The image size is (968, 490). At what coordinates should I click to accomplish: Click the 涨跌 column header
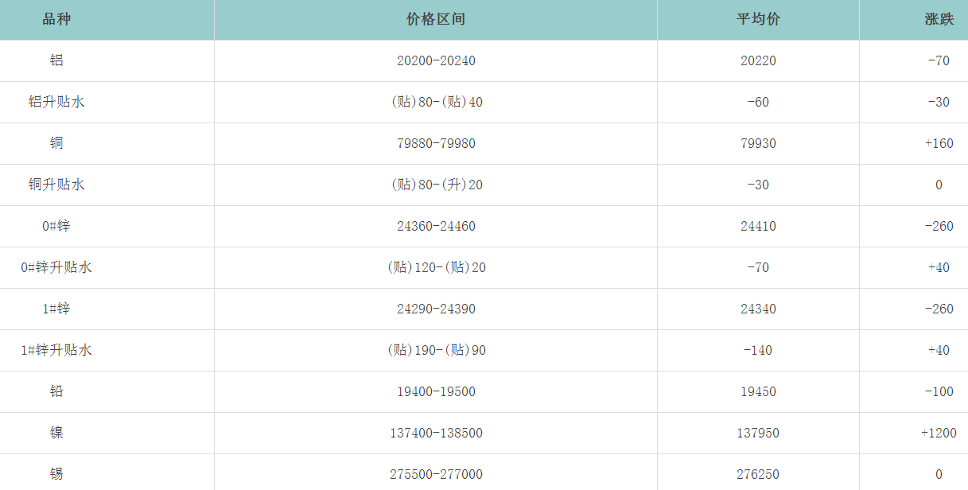click(939, 19)
